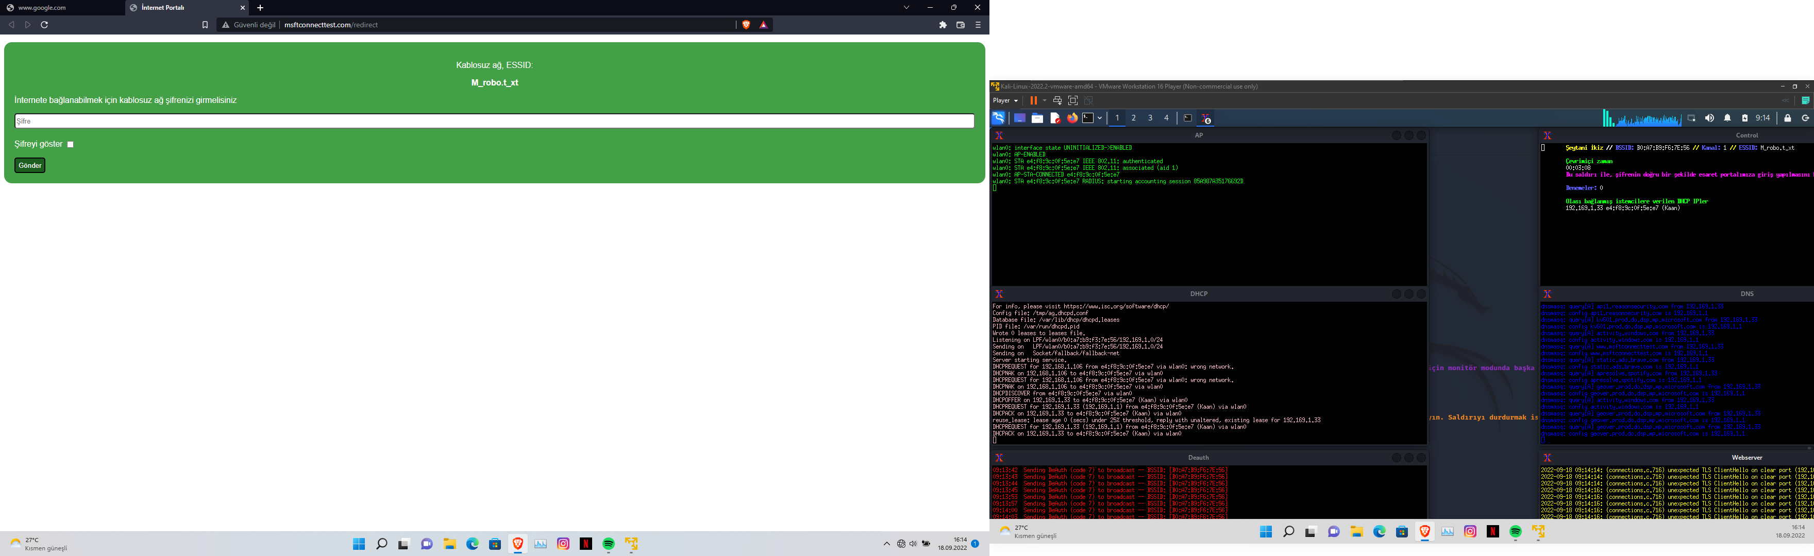Open the Kali notifications bell

pyautogui.click(x=1727, y=118)
